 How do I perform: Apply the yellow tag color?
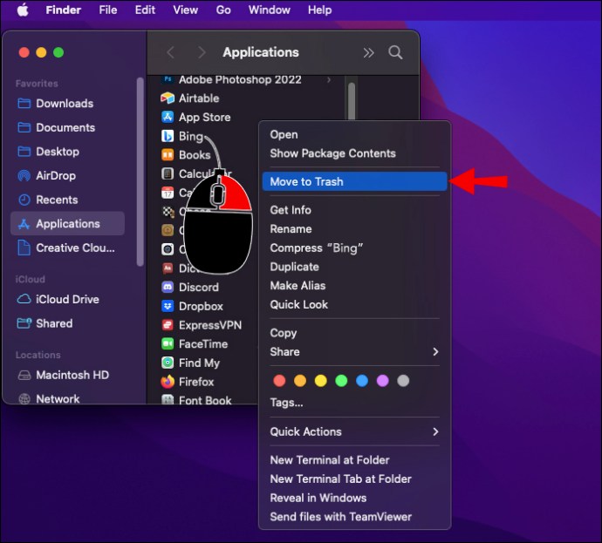(320, 381)
